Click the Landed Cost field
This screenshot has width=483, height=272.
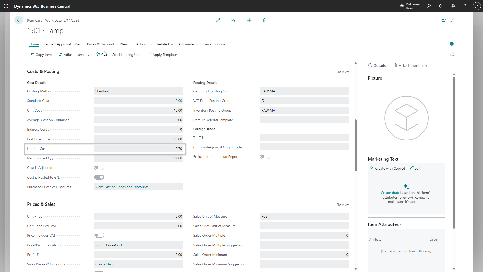pyautogui.click(x=139, y=149)
